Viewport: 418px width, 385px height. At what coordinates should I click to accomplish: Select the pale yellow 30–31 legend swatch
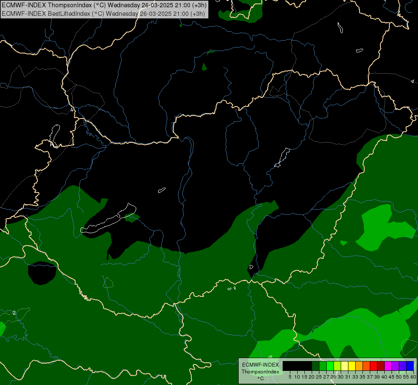click(345, 366)
